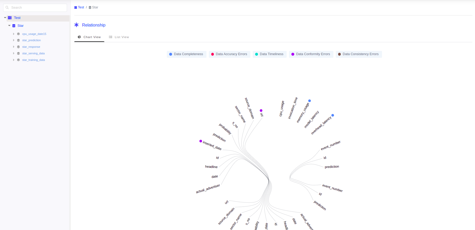Click the star_prediction table layer icon
Screen dimensions: 475x230
18,40
